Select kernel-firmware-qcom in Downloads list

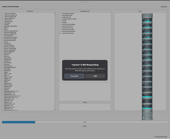[68, 33]
